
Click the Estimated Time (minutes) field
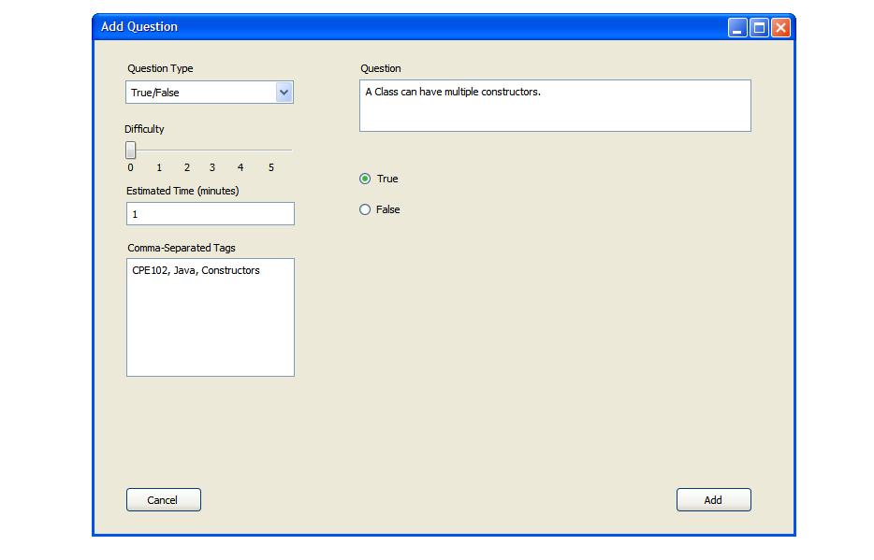click(211, 214)
